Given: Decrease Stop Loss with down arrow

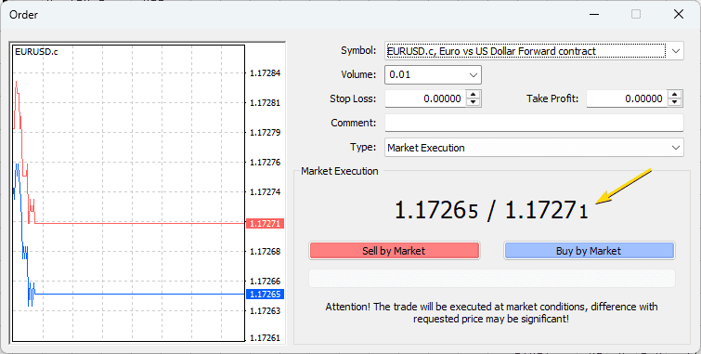Looking at the screenshot, I should 473,102.
